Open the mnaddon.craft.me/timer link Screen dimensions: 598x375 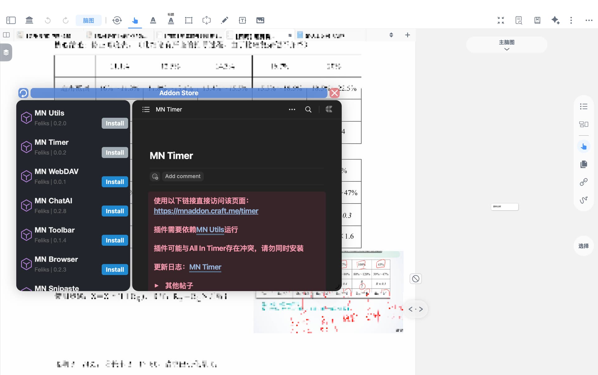point(206,211)
